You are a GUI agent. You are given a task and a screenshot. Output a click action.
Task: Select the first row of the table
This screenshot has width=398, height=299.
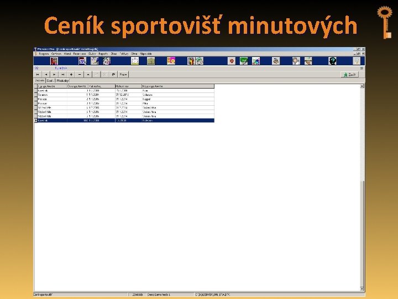[x=125, y=90]
